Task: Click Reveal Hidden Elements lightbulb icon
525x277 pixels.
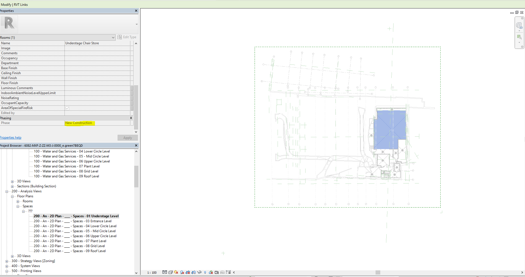Action: point(205,273)
